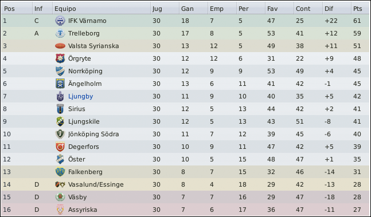Screen dimensions: 371x217
Task: Click the Ängelholm club badge
Action: tap(60, 84)
